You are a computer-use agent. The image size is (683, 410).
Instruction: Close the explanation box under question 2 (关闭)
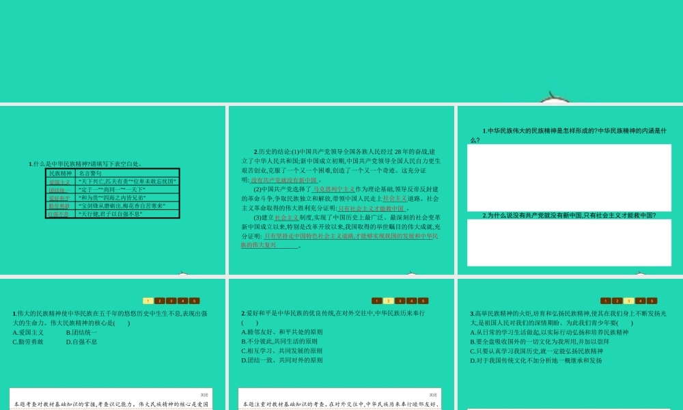tap(433, 395)
